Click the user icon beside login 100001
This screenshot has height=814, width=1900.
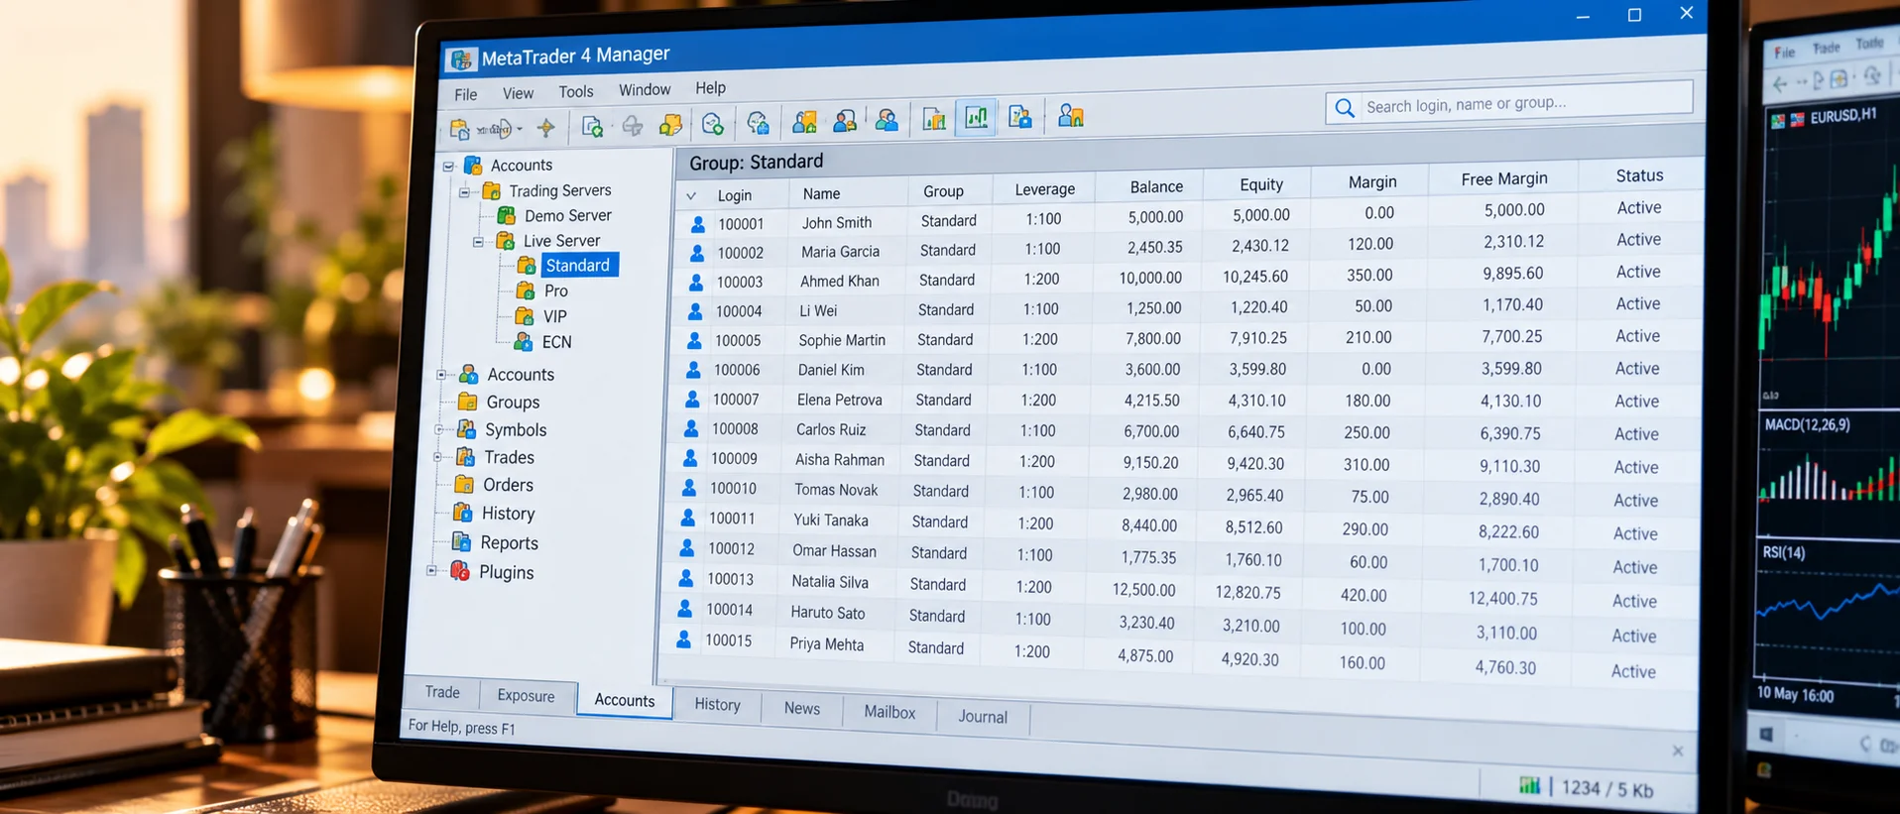pos(698,224)
